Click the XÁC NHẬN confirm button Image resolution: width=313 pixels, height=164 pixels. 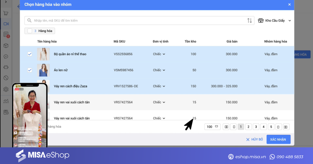click(x=278, y=139)
